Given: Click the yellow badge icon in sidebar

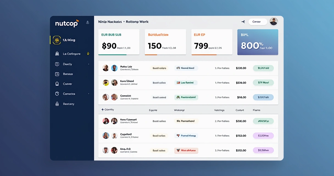Looking at the screenshot, I should pos(57,40).
